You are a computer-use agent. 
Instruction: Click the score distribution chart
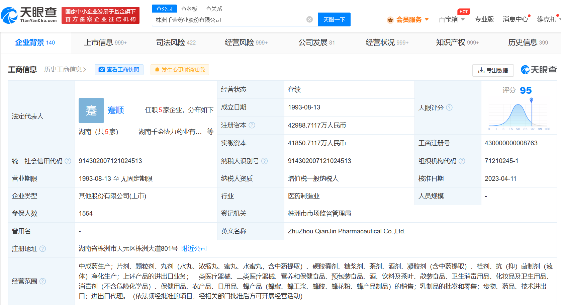(519, 115)
